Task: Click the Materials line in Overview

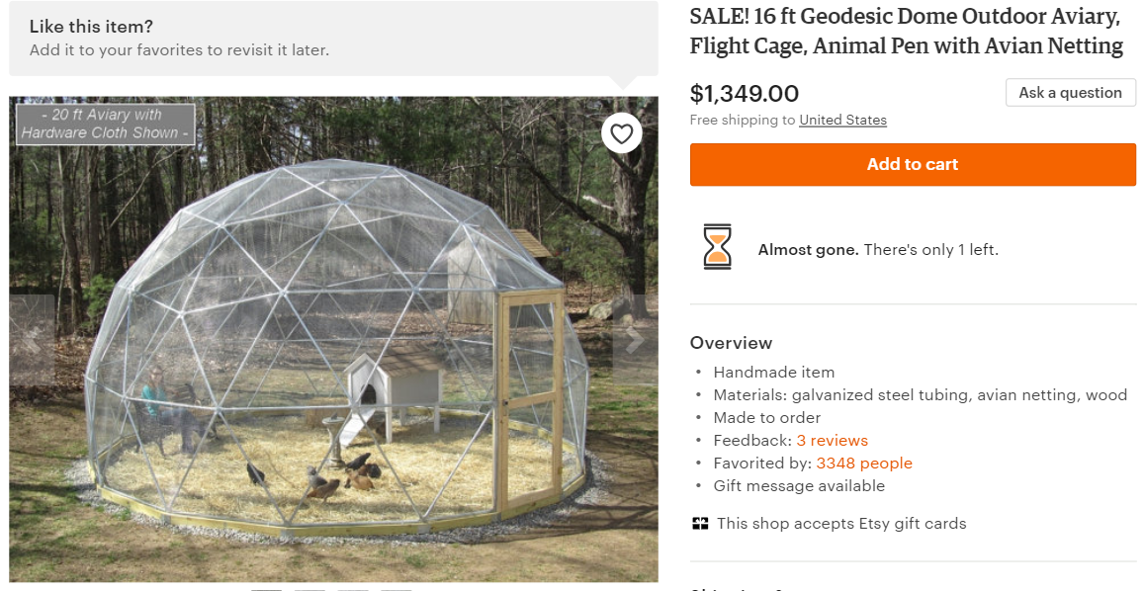Action: [x=920, y=395]
